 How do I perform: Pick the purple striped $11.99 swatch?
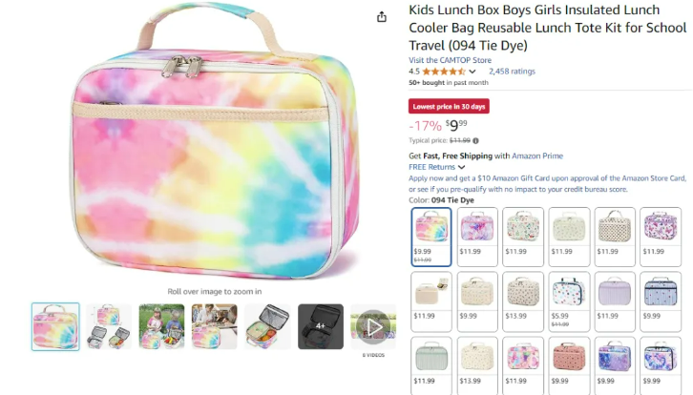click(615, 301)
